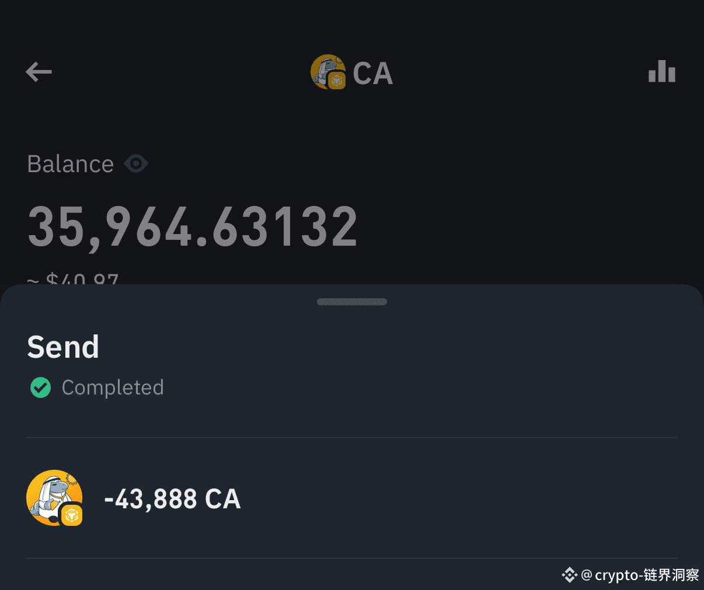
Task: Tap the CA title text in header
Action: click(372, 74)
